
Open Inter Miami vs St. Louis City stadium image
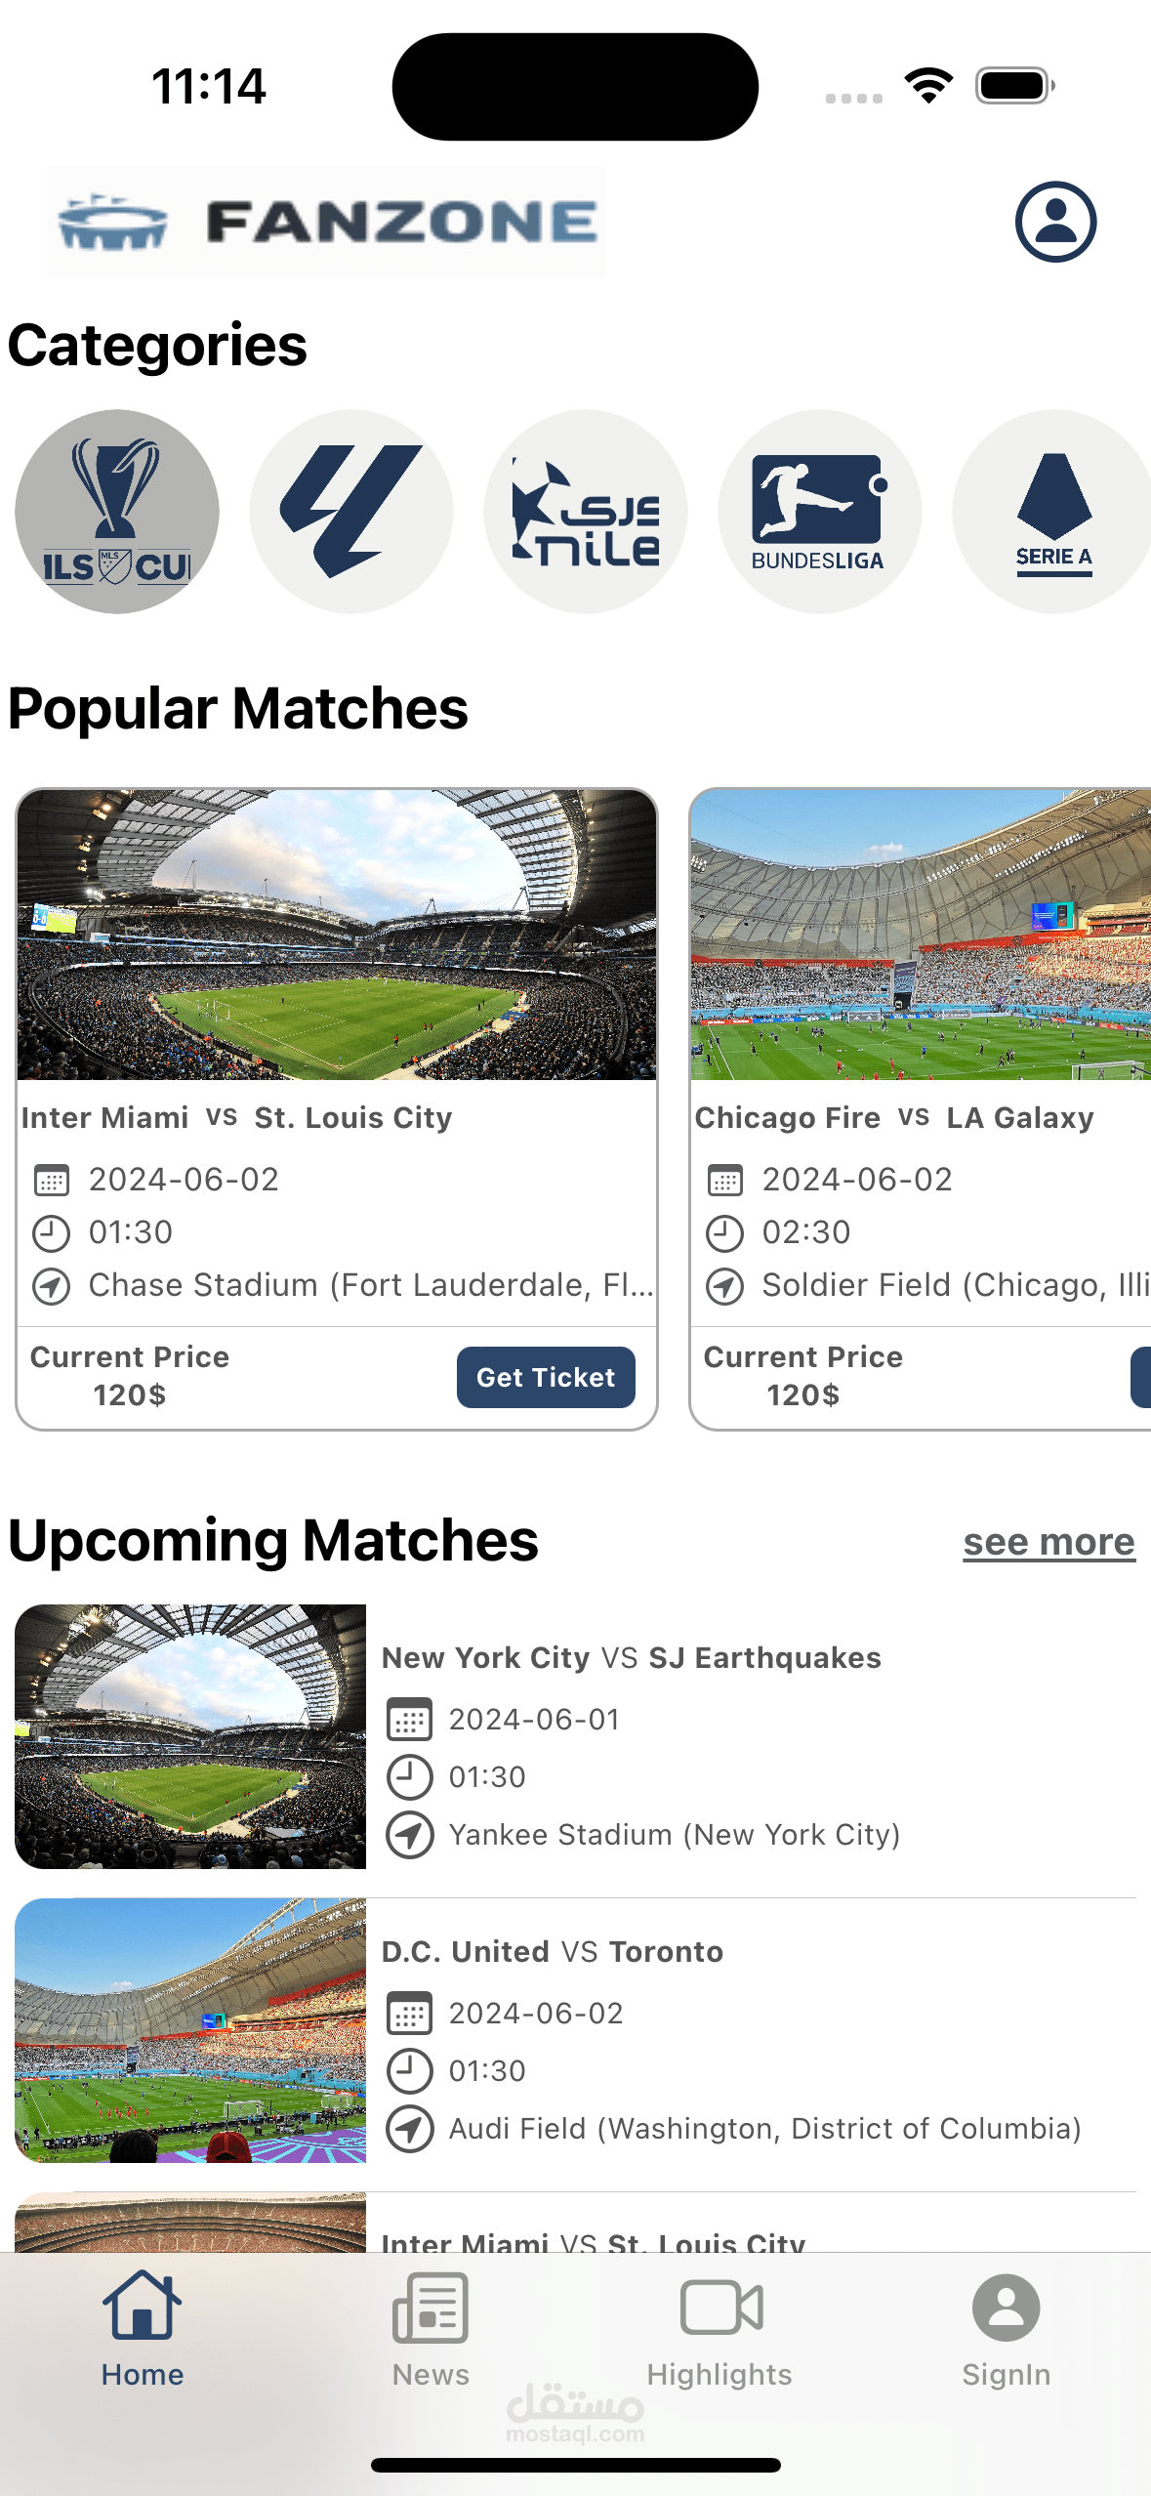pyautogui.click(x=337, y=936)
